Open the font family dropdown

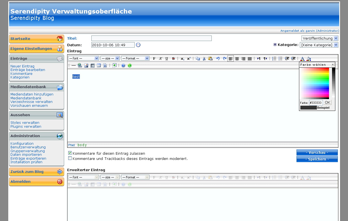[83, 58]
